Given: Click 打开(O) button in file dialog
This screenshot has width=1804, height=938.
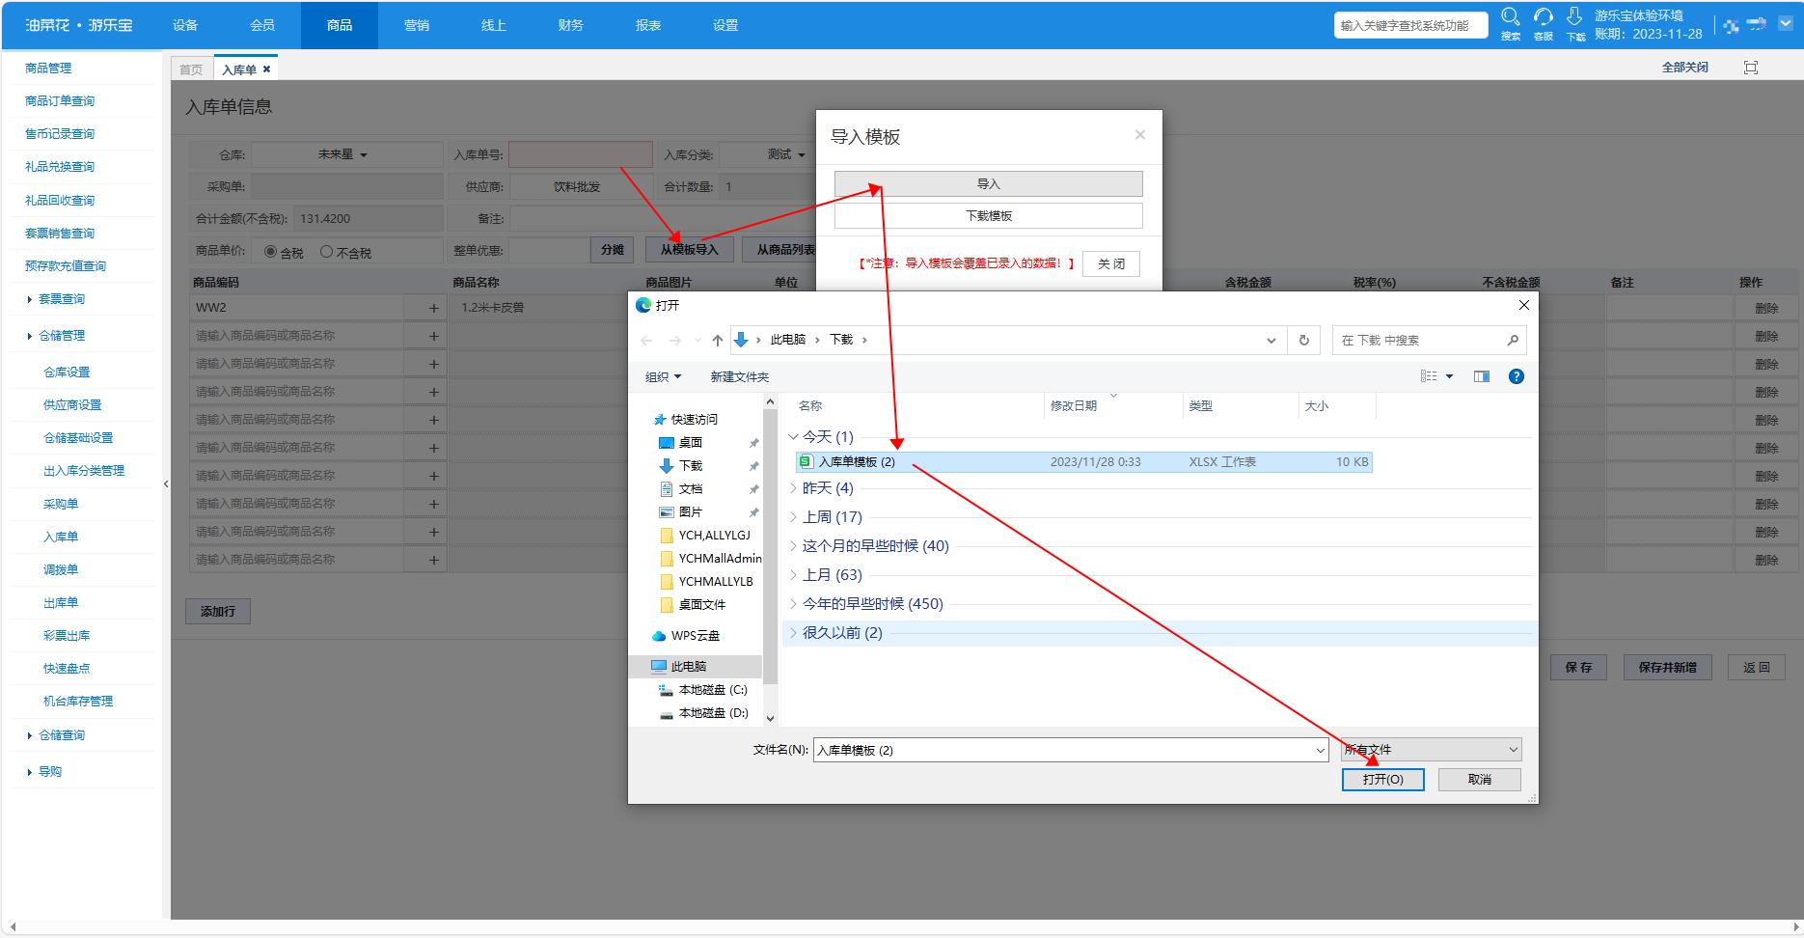Looking at the screenshot, I should (1382, 779).
